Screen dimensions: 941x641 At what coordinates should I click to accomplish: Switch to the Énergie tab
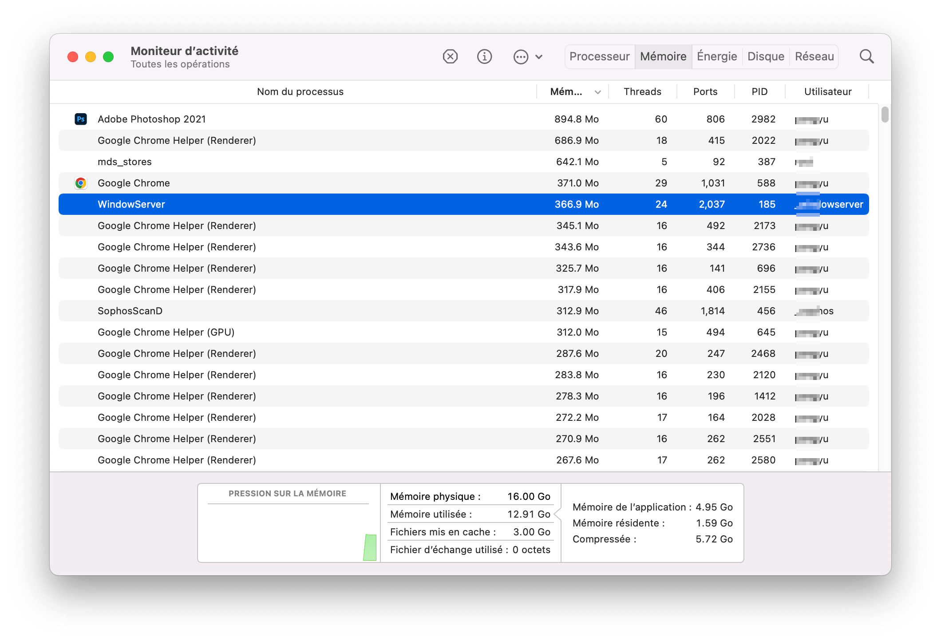coord(717,57)
